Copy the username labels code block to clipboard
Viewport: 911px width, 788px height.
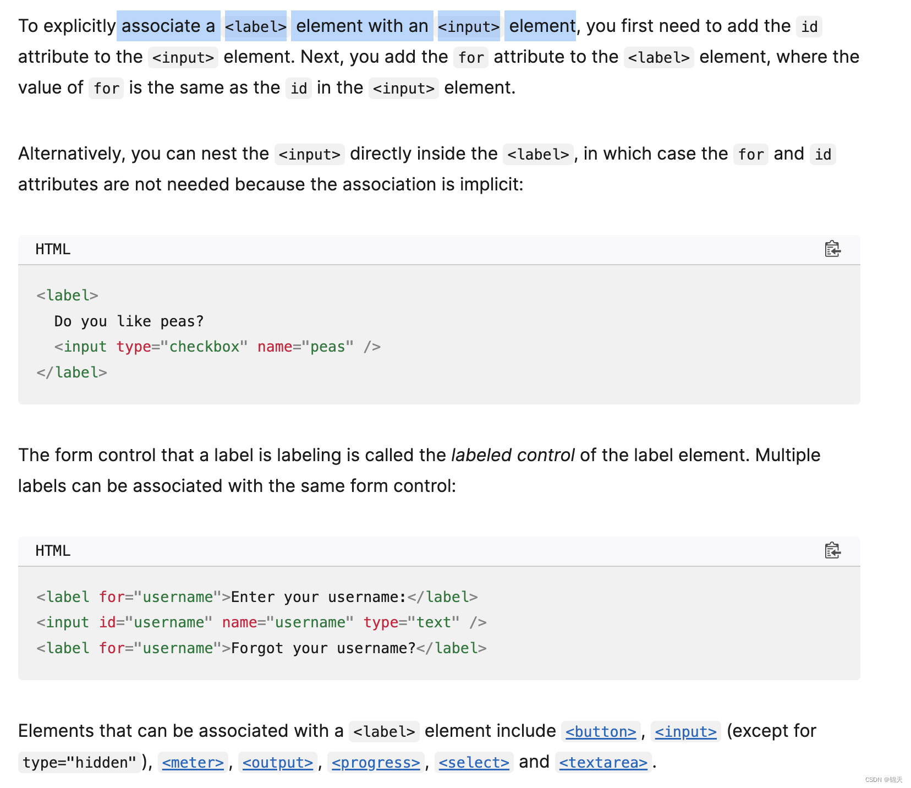tap(832, 550)
